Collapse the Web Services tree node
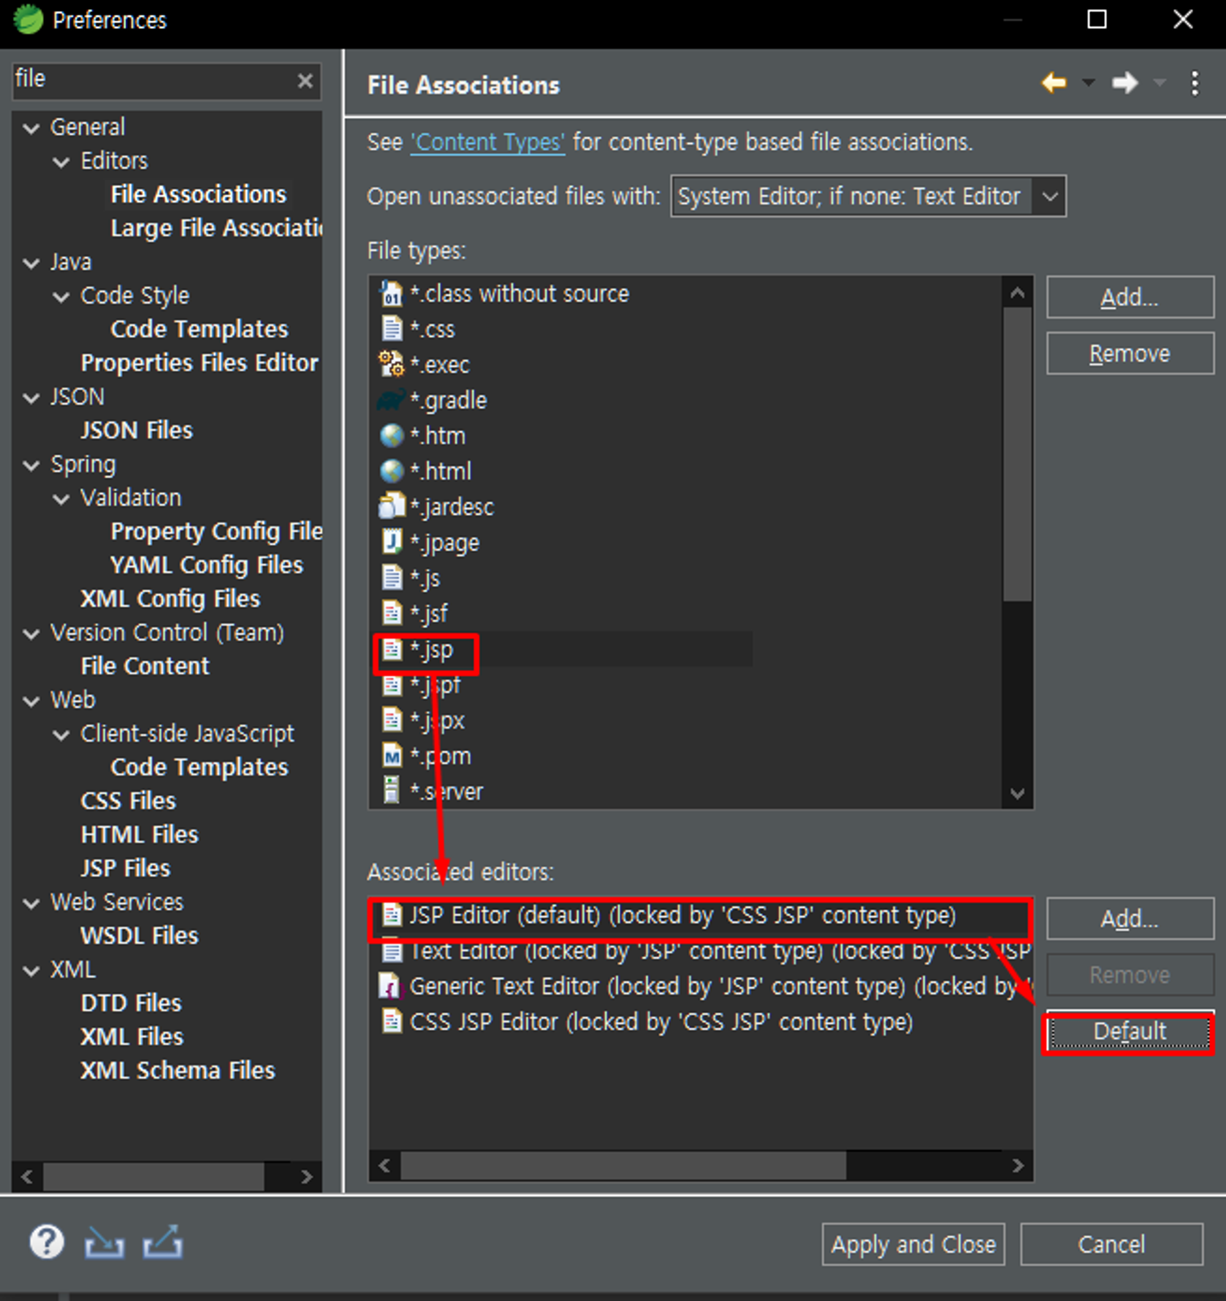This screenshot has width=1226, height=1301. click(31, 903)
